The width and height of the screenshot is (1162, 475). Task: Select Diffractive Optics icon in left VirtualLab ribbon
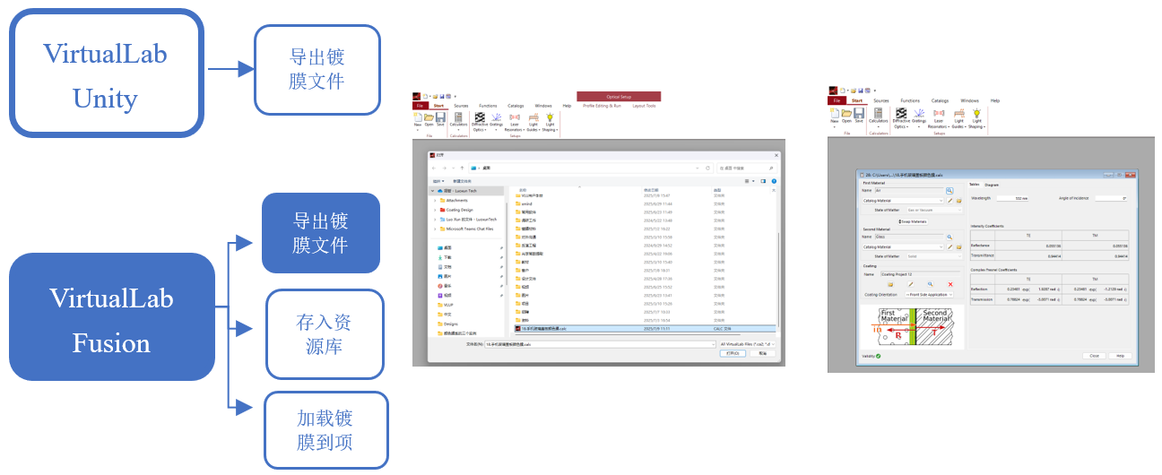480,117
